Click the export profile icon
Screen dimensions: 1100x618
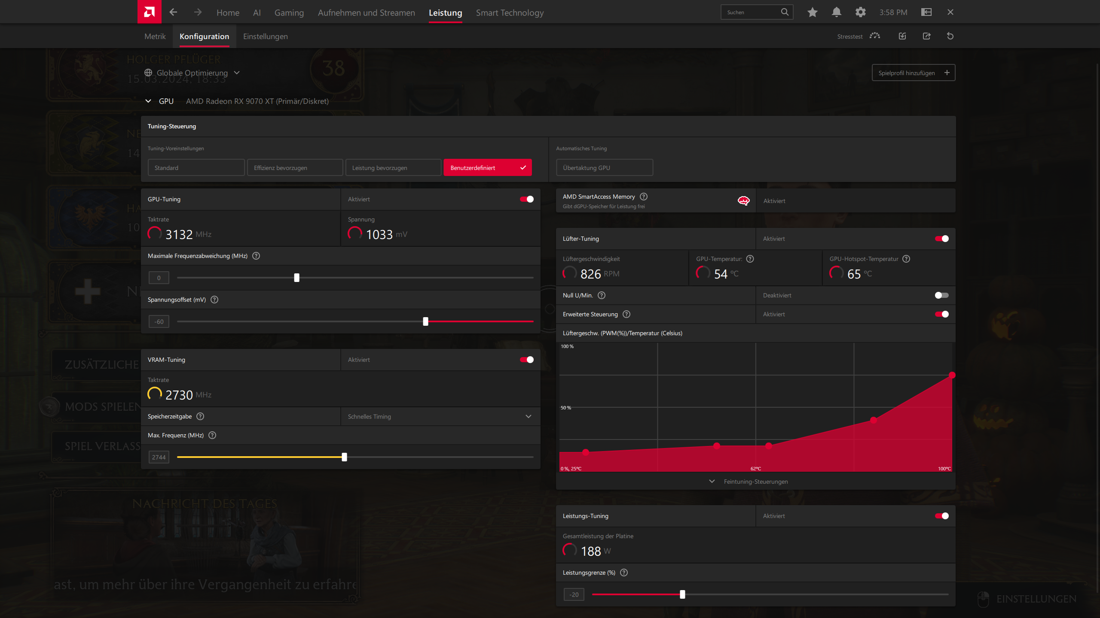pyautogui.click(x=926, y=36)
